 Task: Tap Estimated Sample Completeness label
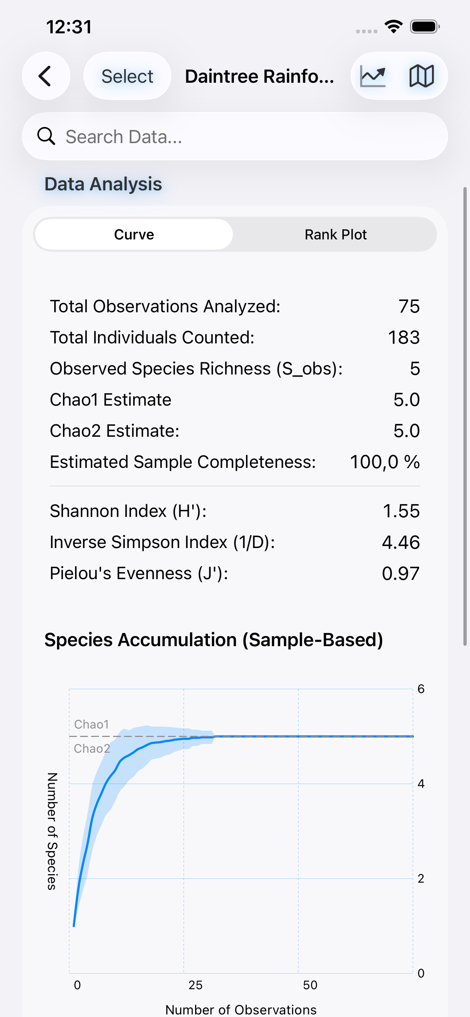pyautogui.click(x=183, y=462)
